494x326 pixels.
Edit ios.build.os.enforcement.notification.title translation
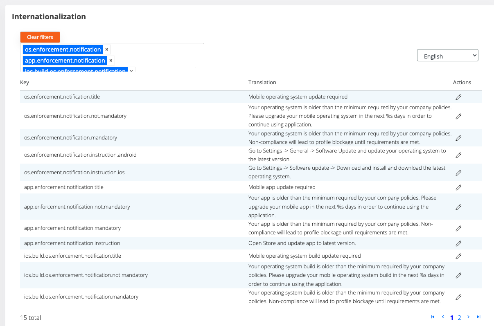(x=458, y=256)
